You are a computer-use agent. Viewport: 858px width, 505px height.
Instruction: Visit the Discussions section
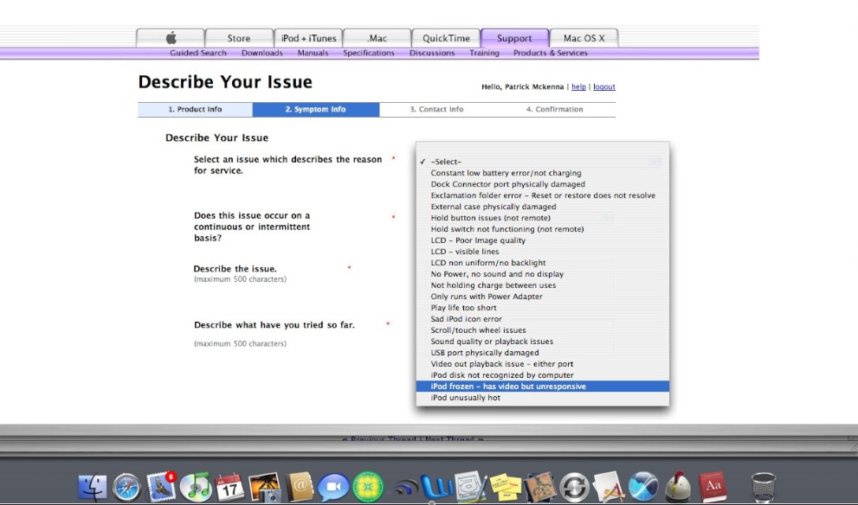432,53
